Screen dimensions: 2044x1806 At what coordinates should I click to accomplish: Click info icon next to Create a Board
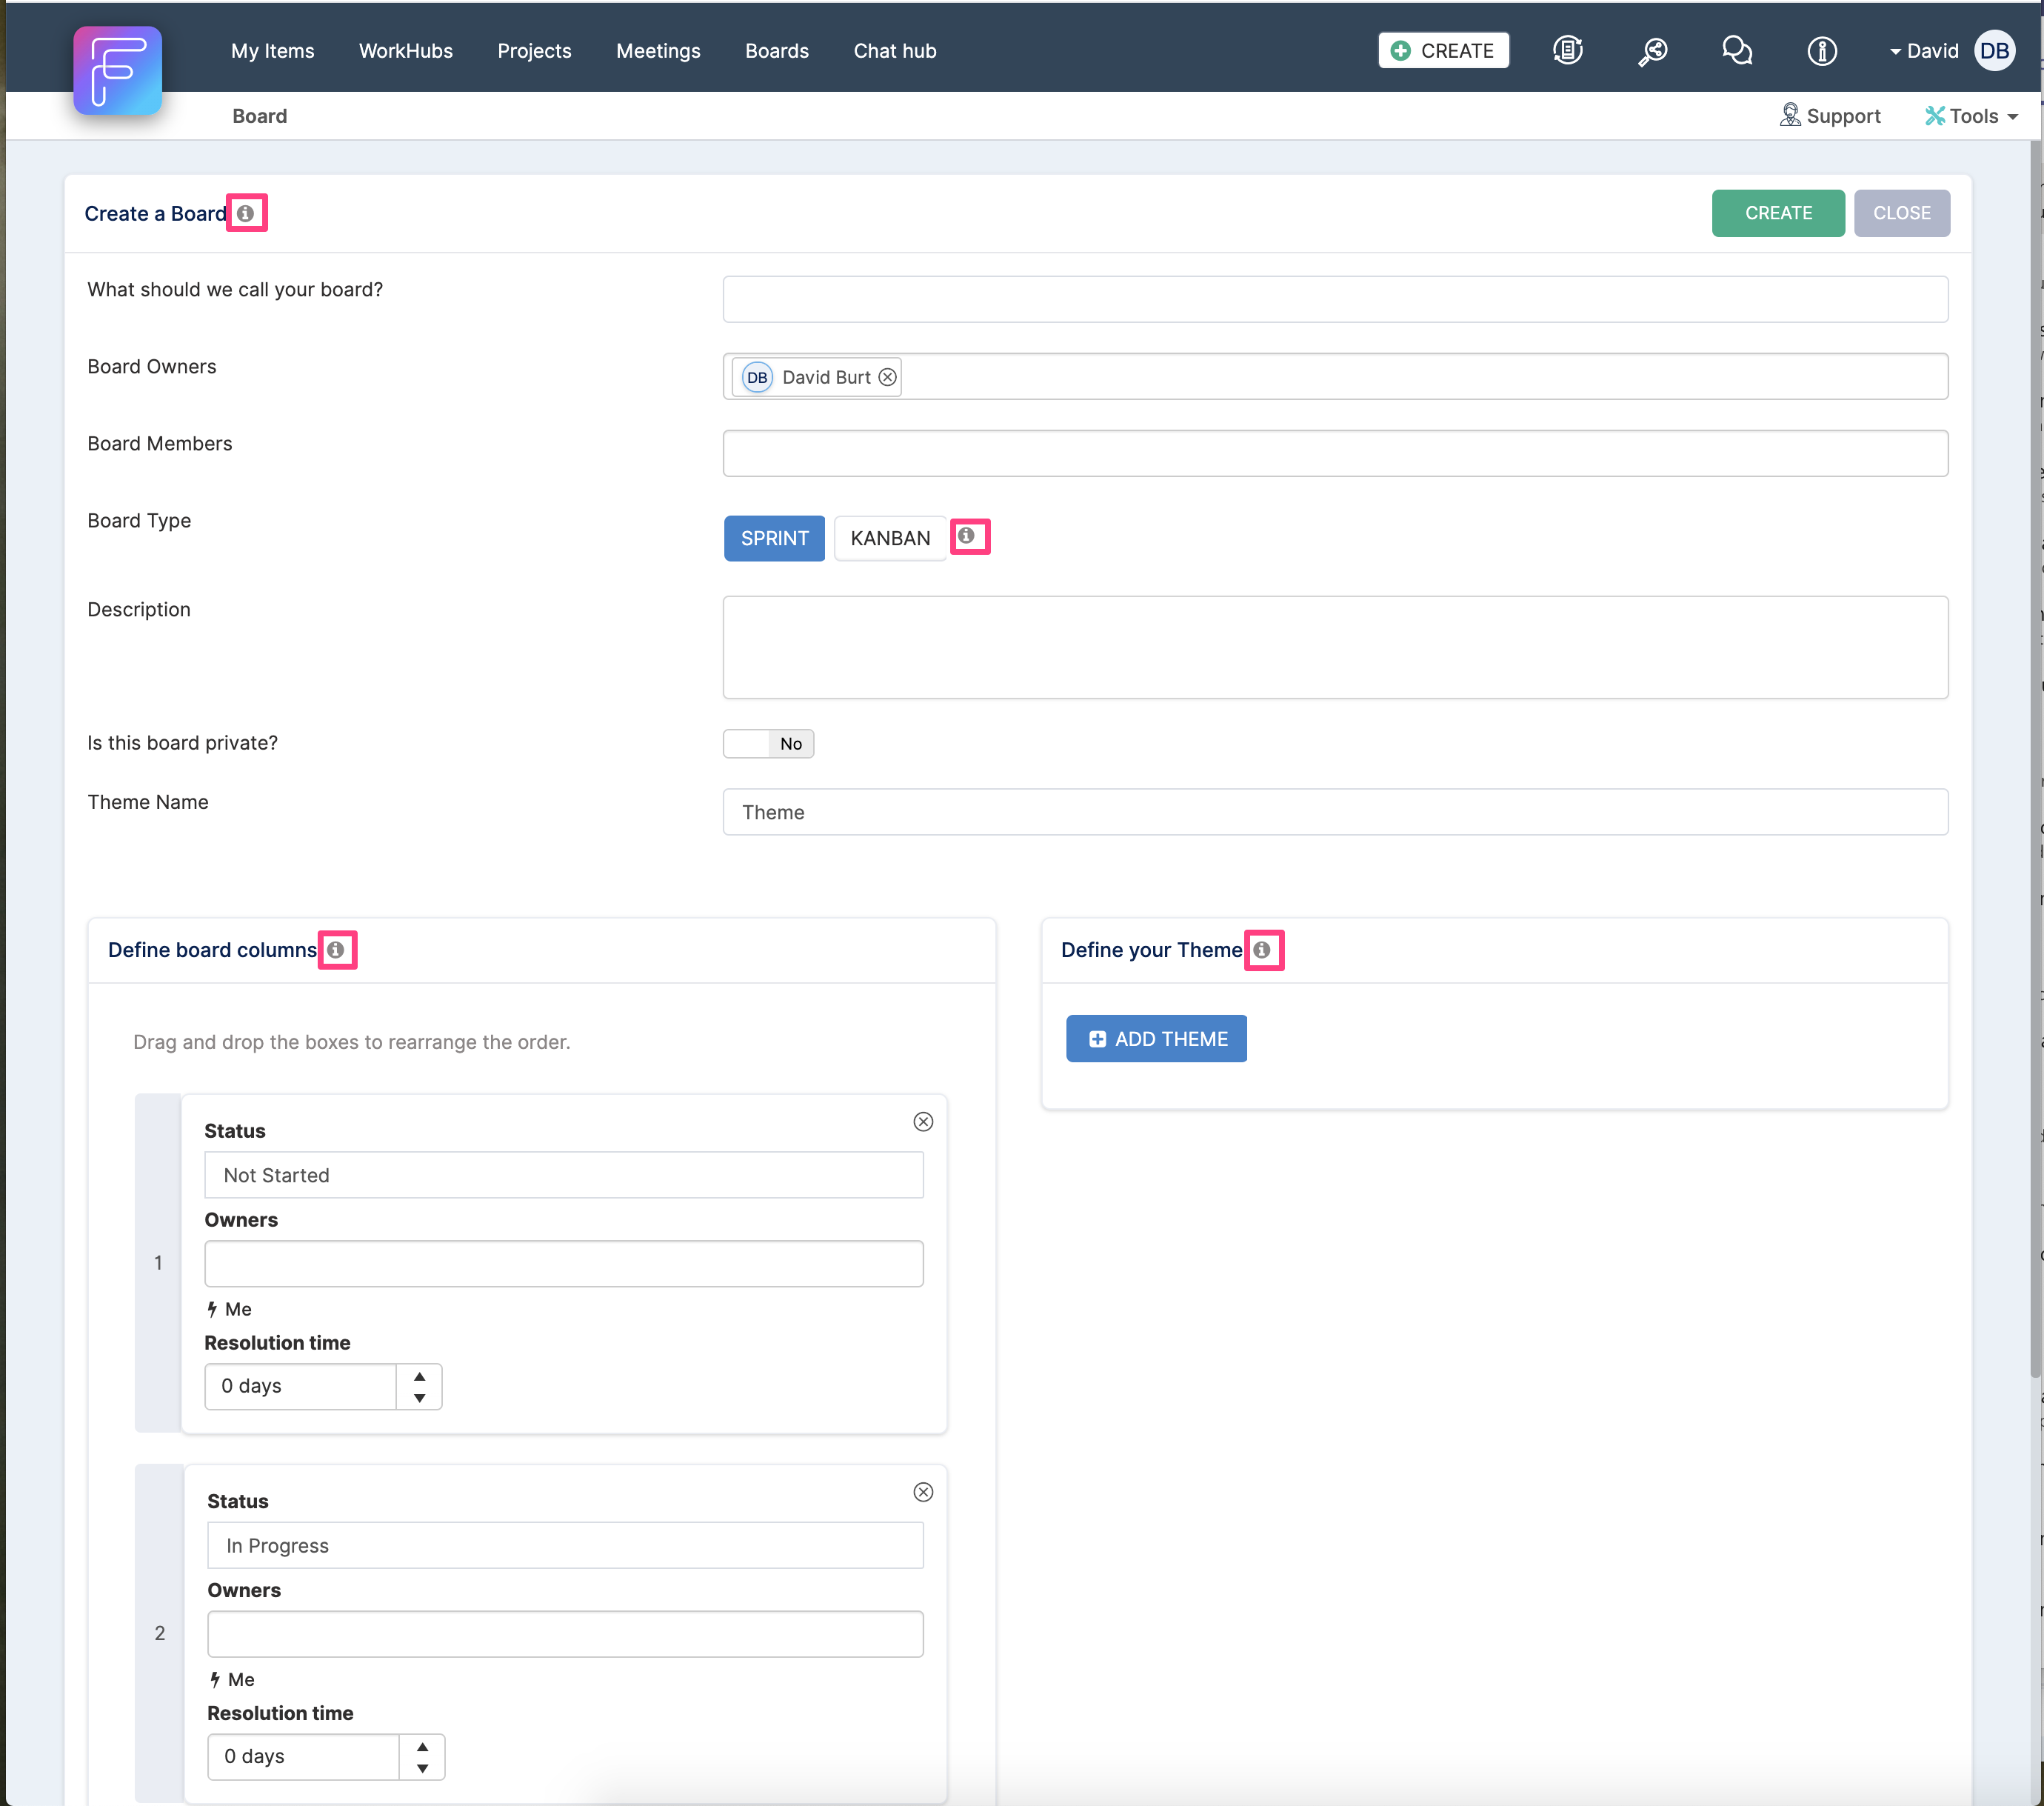pos(245,213)
